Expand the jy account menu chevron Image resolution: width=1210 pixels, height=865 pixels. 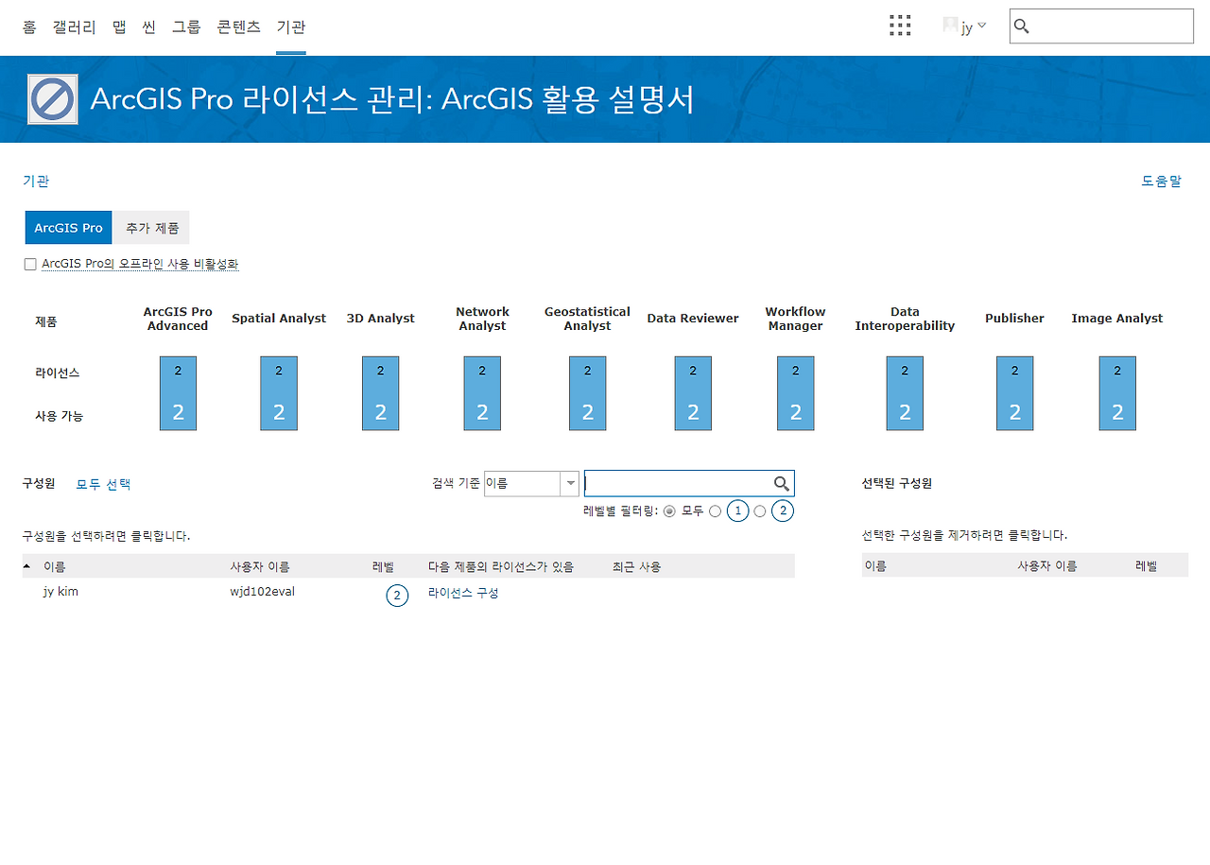pyautogui.click(x=981, y=26)
